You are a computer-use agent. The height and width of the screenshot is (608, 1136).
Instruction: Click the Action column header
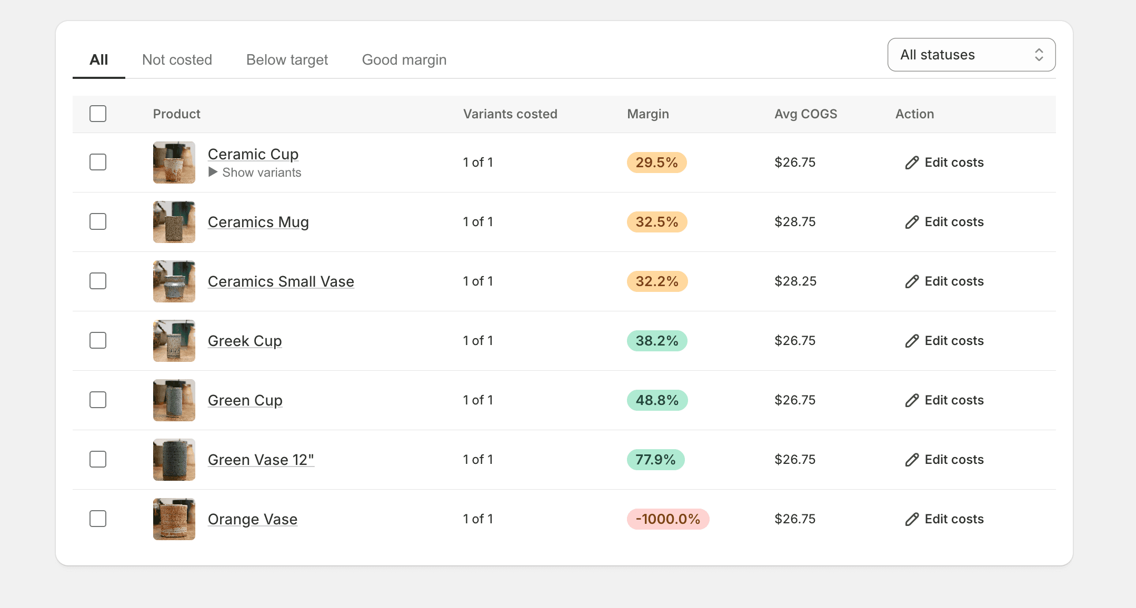915,114
